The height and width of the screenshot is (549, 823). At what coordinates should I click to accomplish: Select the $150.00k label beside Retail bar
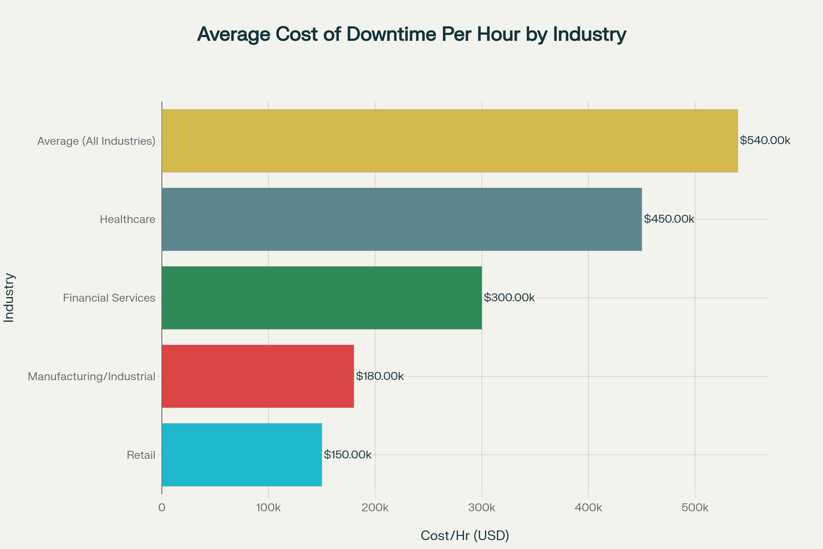(347, 455)
